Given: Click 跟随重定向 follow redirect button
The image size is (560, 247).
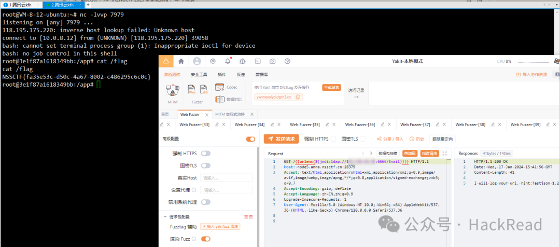Looking at the screenshot, I should [x=443, y=139].
